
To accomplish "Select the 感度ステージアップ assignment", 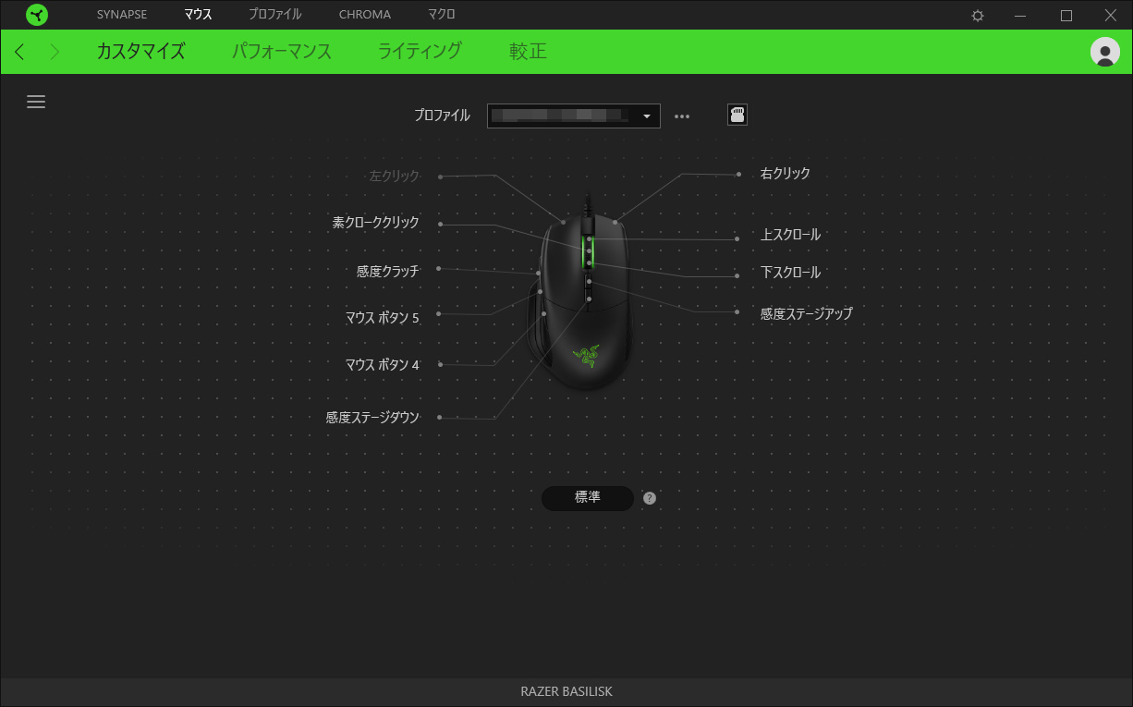I will point(806,314).
